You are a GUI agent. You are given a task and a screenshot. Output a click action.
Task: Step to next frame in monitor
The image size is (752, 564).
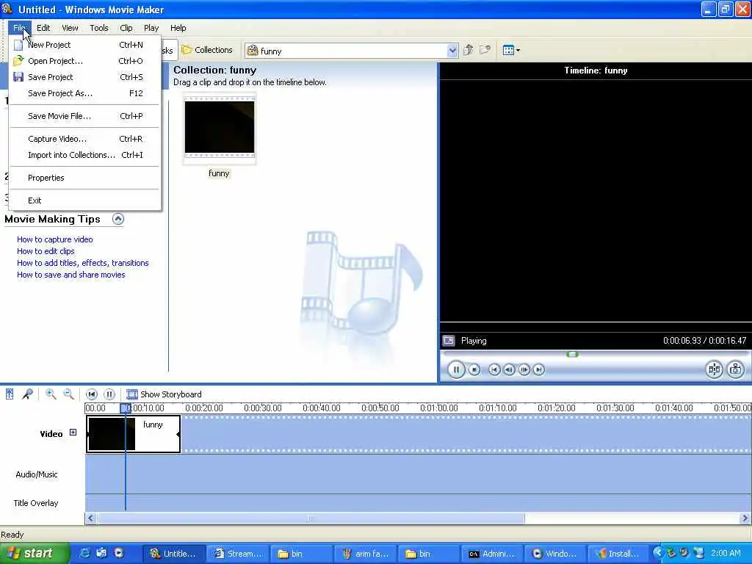point(524,370)
